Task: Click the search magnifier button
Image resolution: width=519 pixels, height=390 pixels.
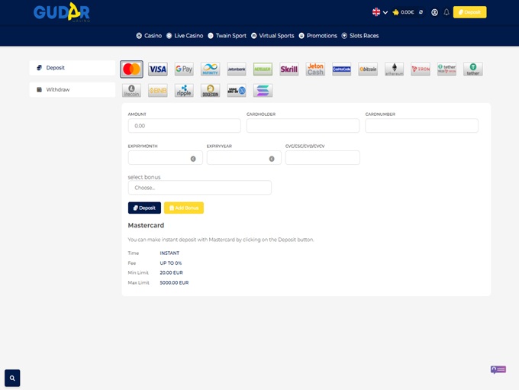Action: (x=12, y=378)
